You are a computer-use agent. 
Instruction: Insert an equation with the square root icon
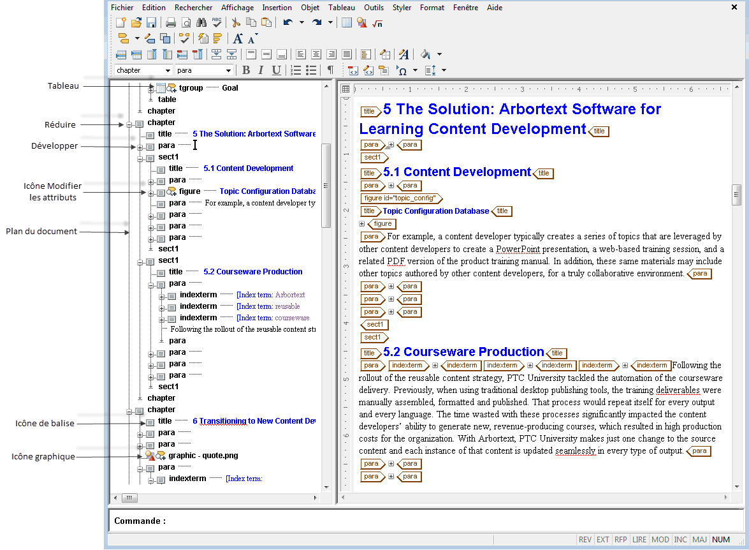pyautogui.click(x=377, y=23)
